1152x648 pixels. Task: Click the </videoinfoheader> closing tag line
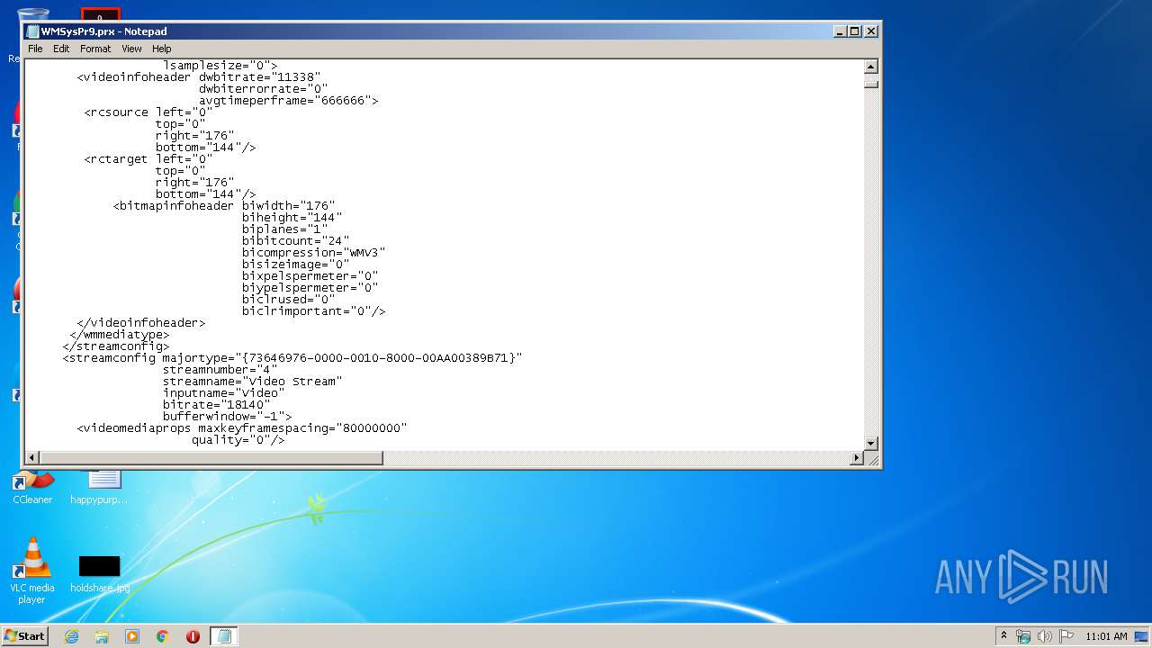[141, 323]
